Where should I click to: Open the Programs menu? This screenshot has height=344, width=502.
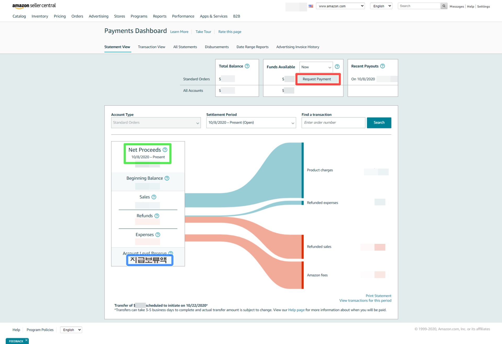click(x=139, y=16)
